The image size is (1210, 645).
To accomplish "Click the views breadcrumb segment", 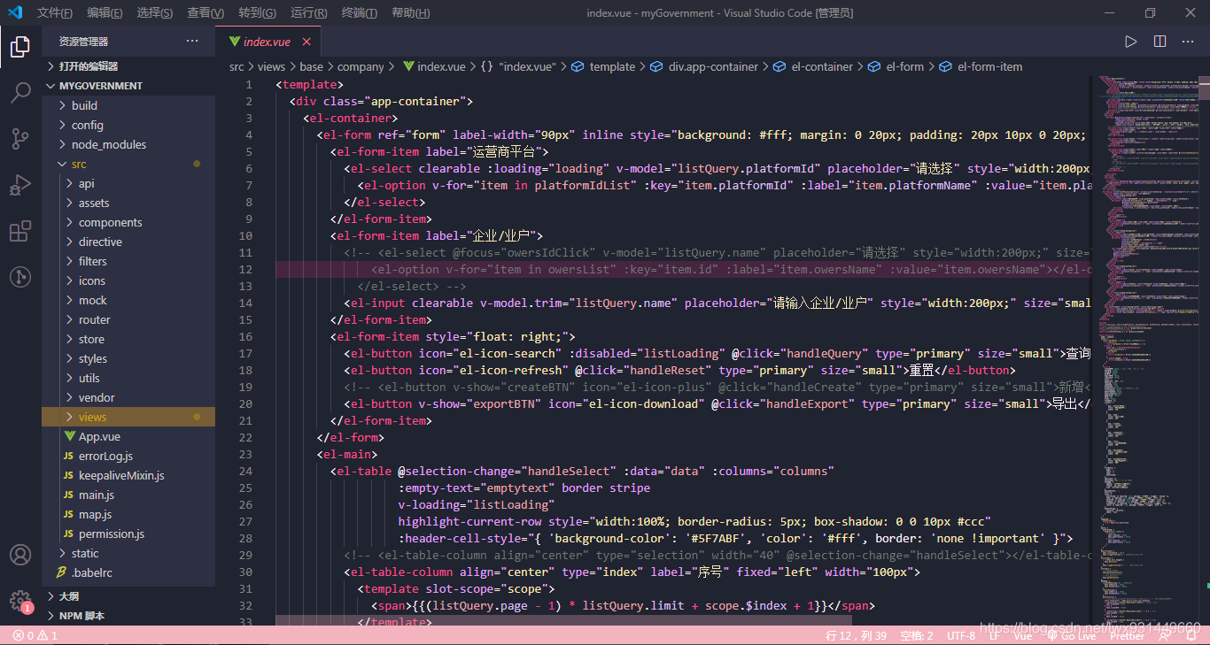I will pyautogui.click(x=271, y=66).
